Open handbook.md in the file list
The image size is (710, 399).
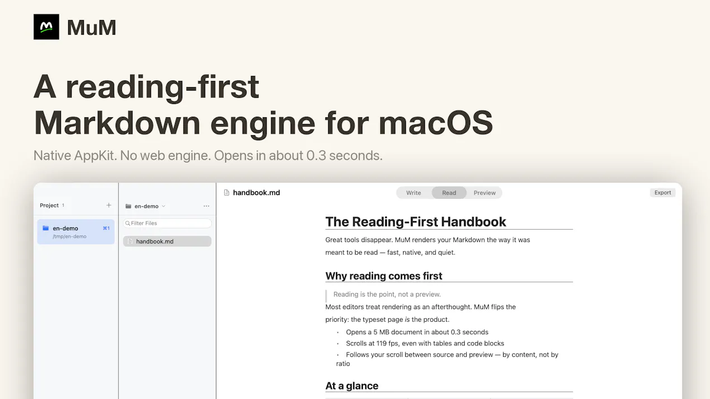click(167, 241)
